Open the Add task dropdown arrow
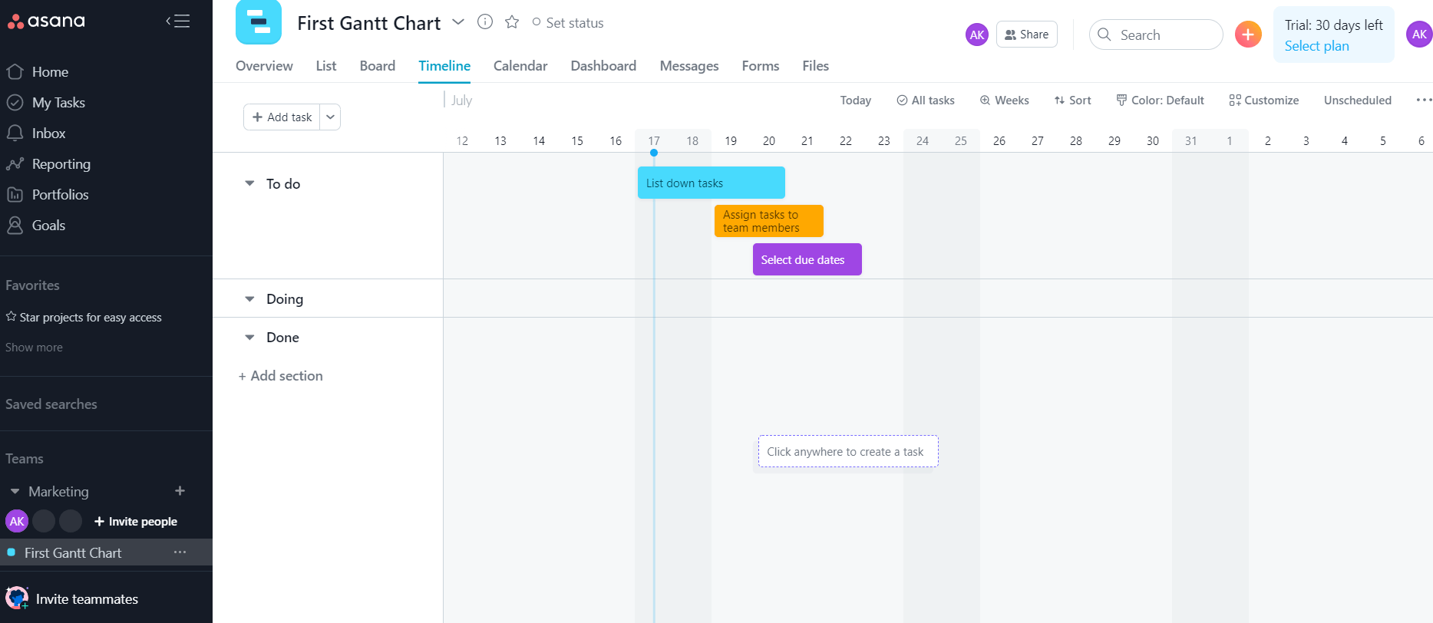Screen dimensions: 1433x623 [x=330, y=117]
